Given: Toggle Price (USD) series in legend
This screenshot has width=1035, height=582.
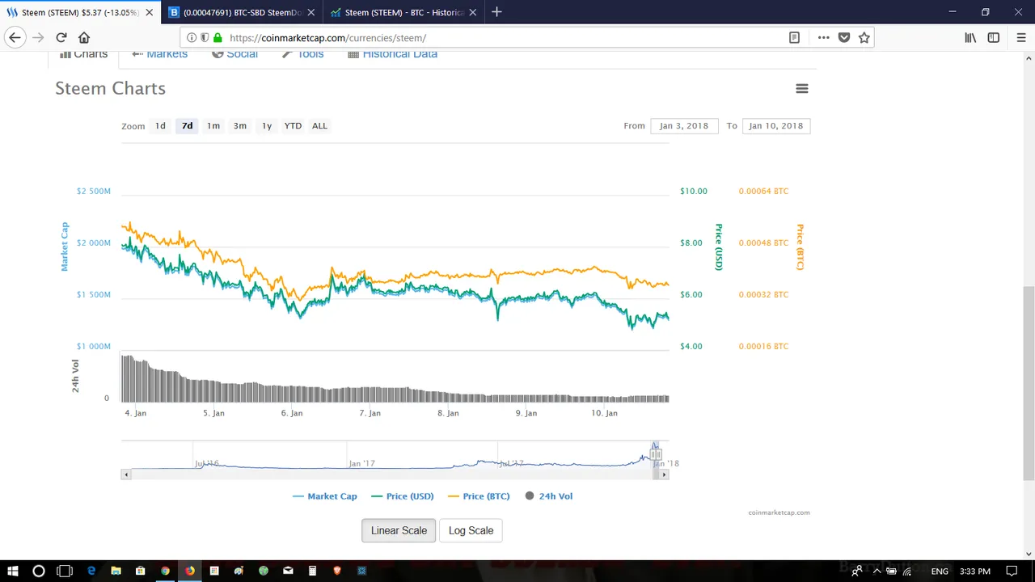Looking at the screenshot, I should coord(403,496).
